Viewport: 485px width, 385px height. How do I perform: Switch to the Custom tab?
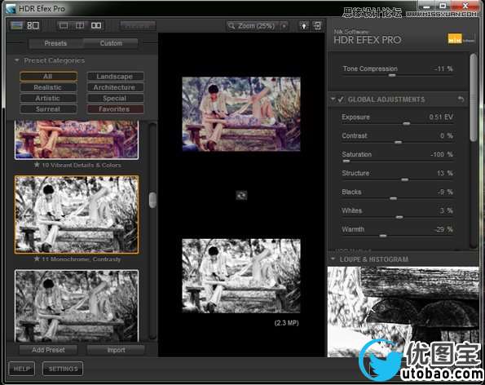click(111, 43)
